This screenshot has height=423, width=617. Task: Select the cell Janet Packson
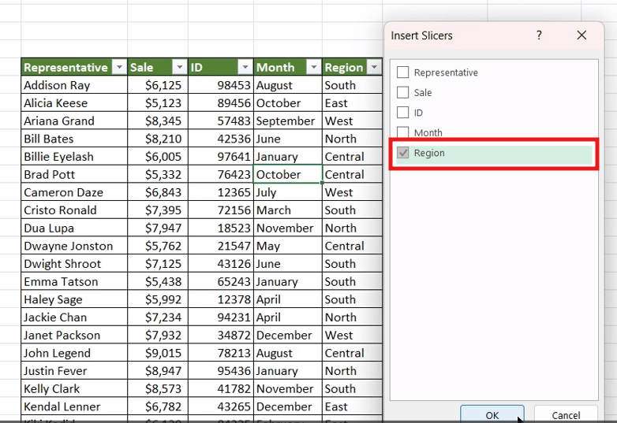74,335
